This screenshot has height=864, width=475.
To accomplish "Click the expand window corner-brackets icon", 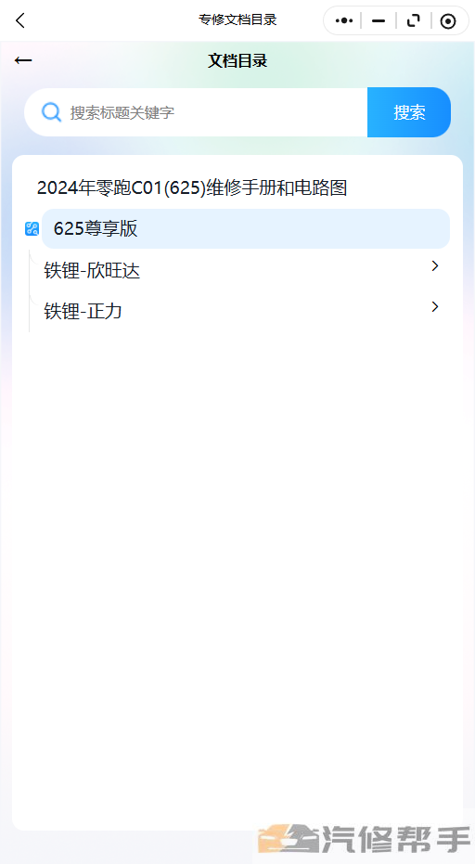I will coord(413,21).
